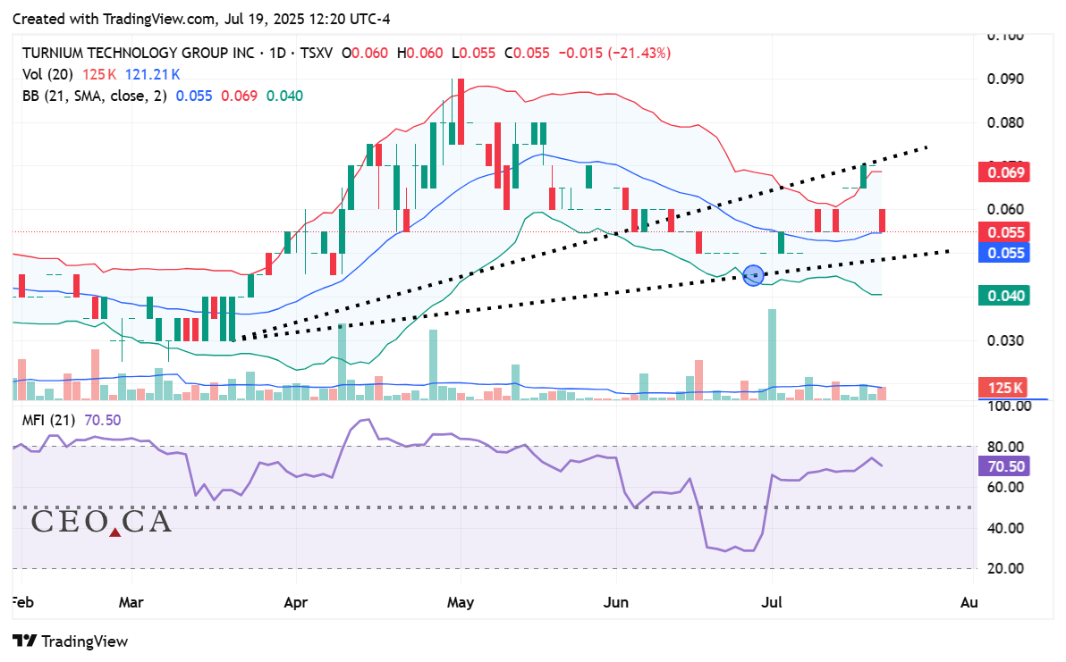This screenshot has height=662, width=1066.
Task: Click the 70.50 value beside MFI (21)
Action: (103, 420)
